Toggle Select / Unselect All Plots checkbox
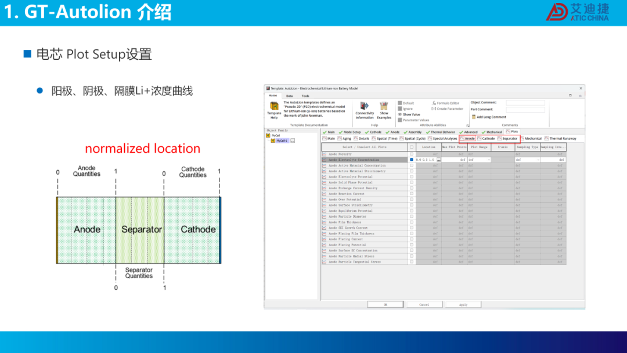This screenshot has height=353, width=627. point(412,147)
